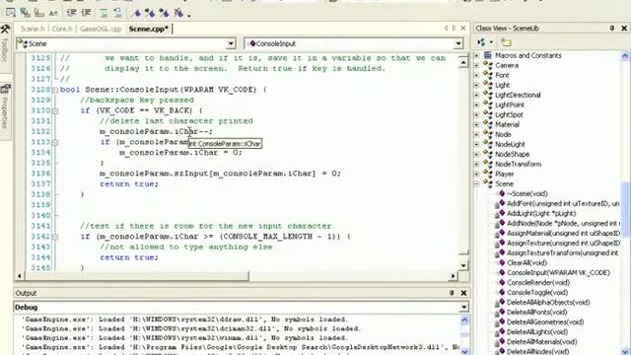Click the Clear All Bookmarks icon
The image size is (631, 355).
click(x=177, y=13)
